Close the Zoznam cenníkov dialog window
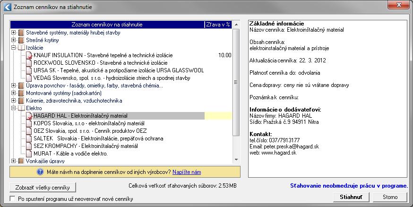This screenshot has height=207, width=413. (x=398, y=5)
